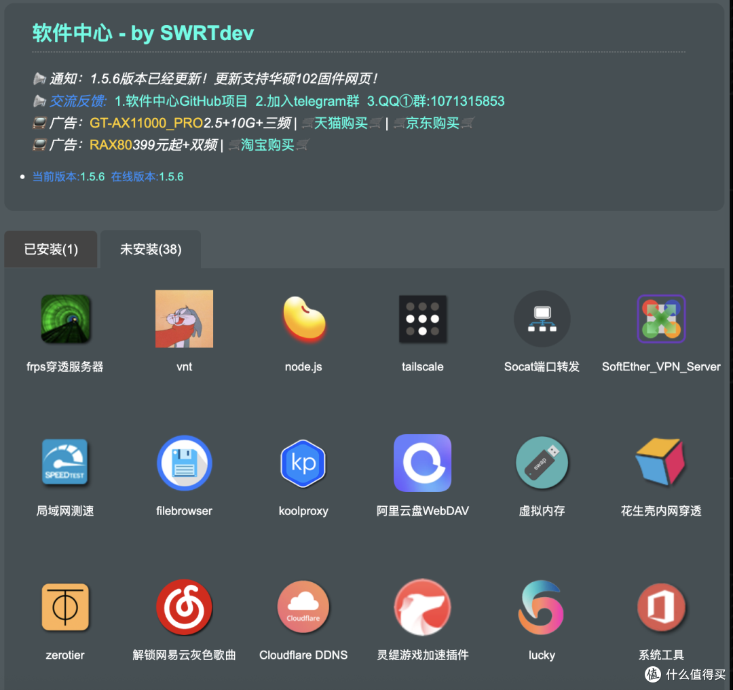Open the Socat端口转发 network icon
This screenshot has height=690, width=733.
point(542,319)
